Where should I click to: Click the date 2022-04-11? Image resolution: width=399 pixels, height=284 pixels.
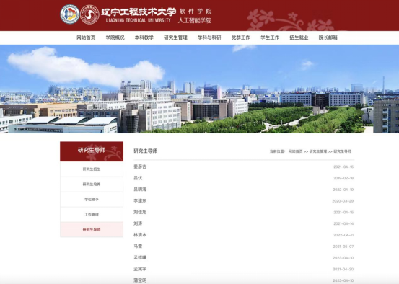343,235
